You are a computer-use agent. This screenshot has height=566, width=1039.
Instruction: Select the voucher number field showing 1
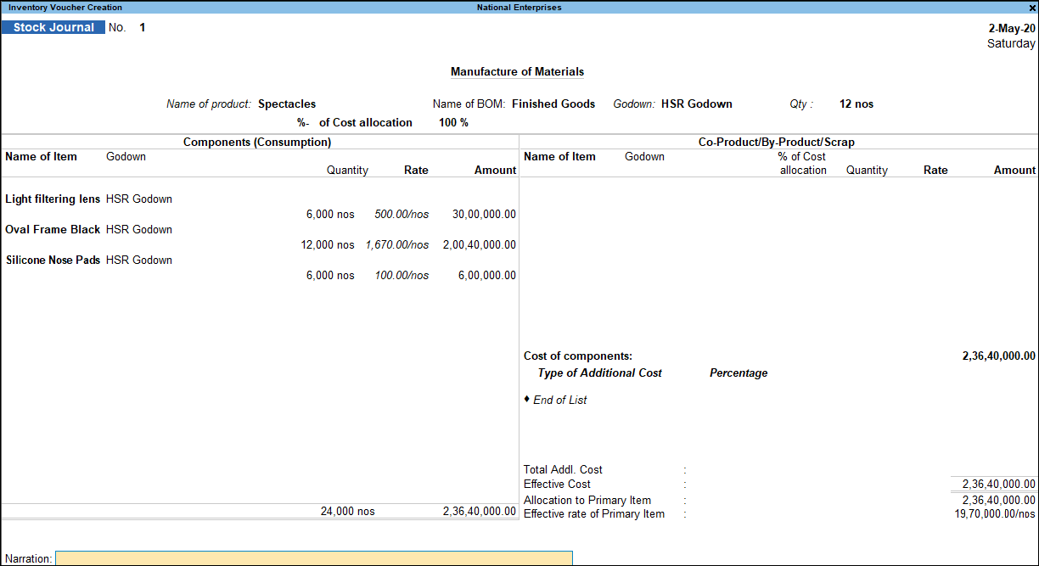[142, 27]
